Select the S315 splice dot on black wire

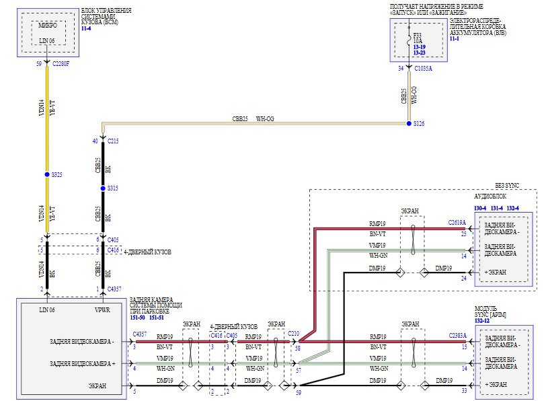(103, 188)
